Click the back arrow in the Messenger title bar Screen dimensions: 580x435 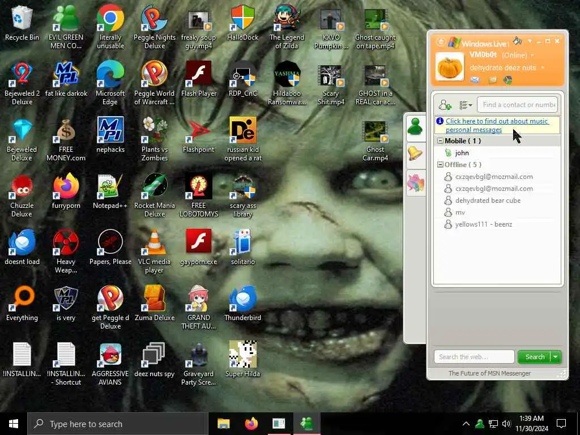coord(440,42)
